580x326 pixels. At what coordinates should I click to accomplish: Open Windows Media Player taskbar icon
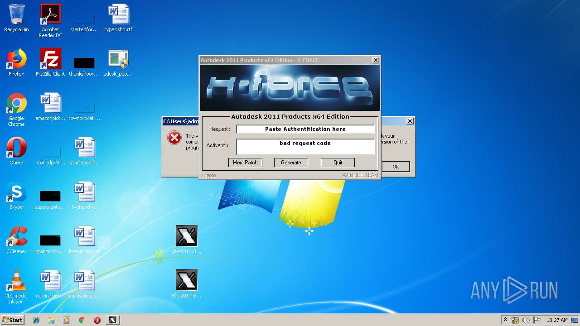(67, 320)
